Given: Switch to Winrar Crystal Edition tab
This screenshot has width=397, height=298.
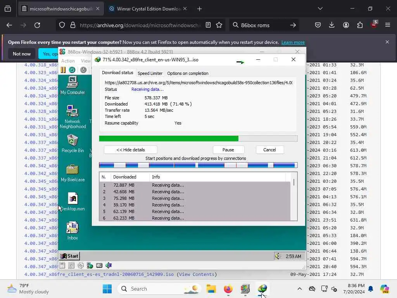Looking at the screenshot, I should coord(148,9).
